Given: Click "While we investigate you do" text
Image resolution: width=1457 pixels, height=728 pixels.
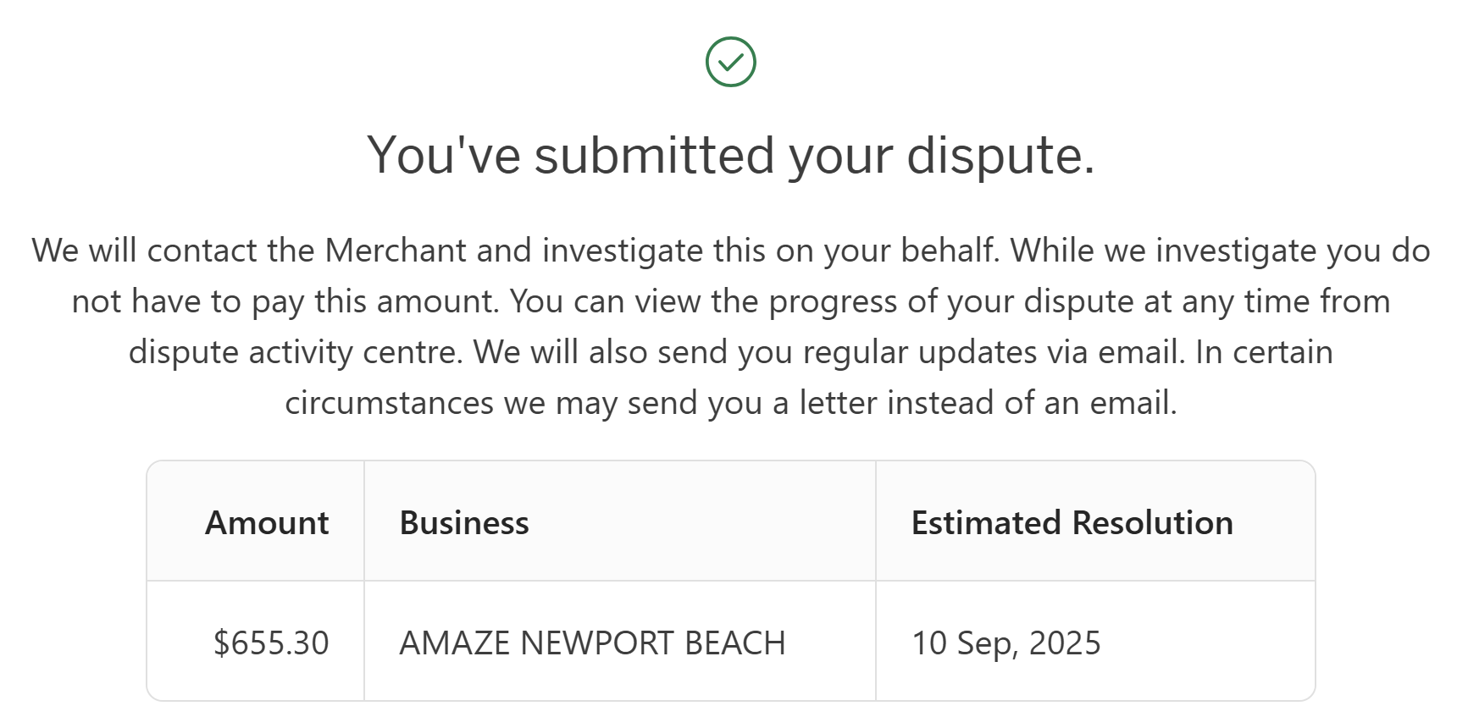Looking at the screenshot, I should [x=1220, y=251].
